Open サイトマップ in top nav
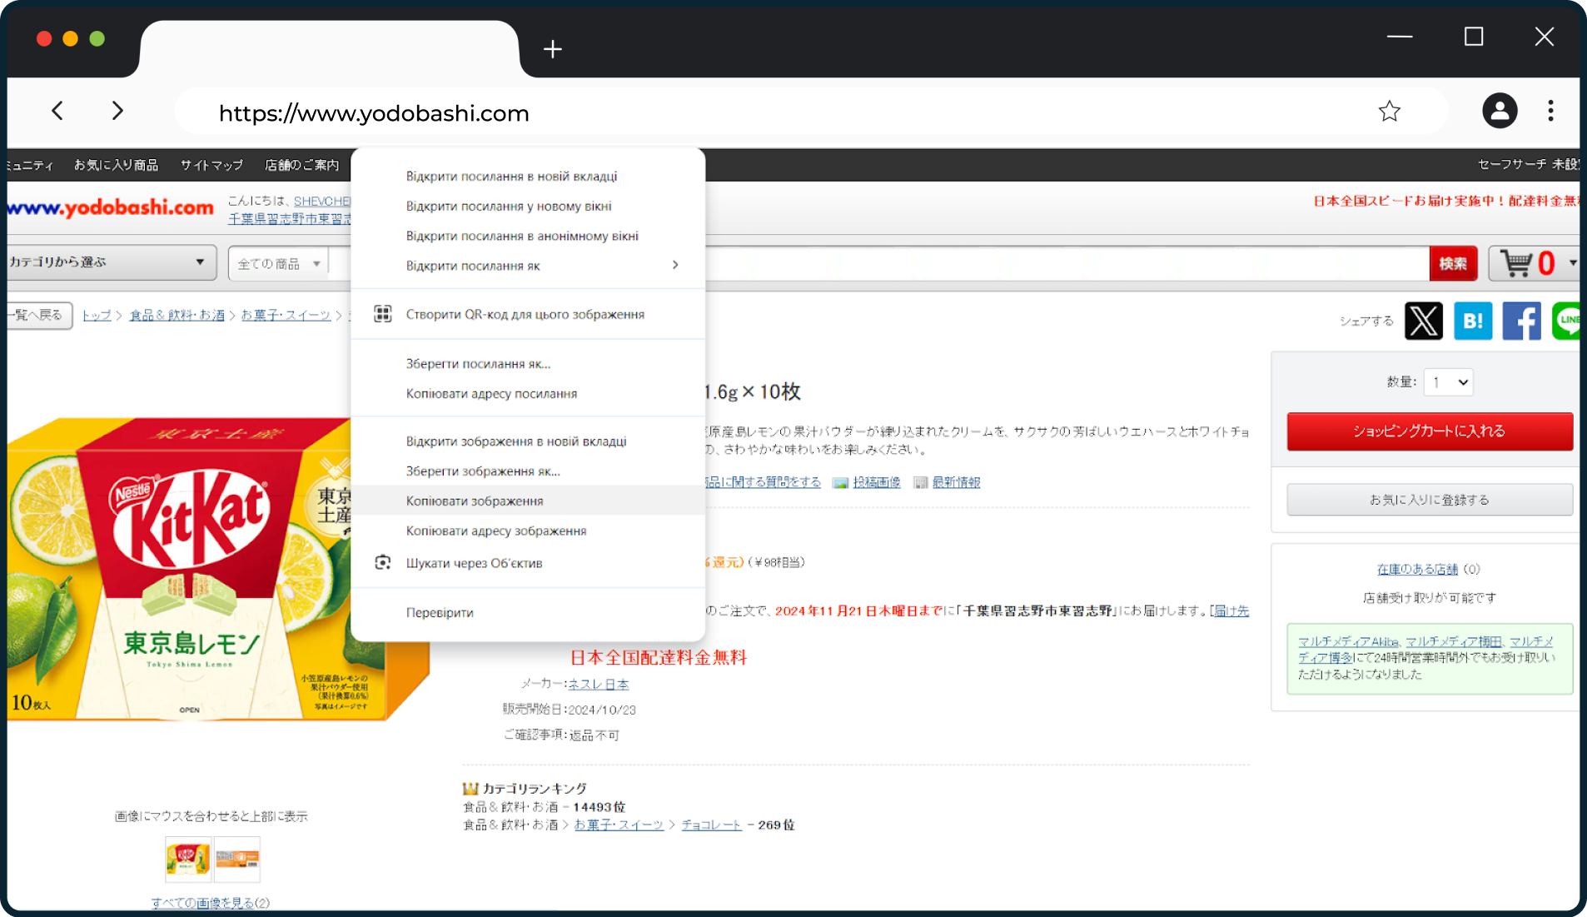Viewport: 1587px width, 917px height. (211, 165)
